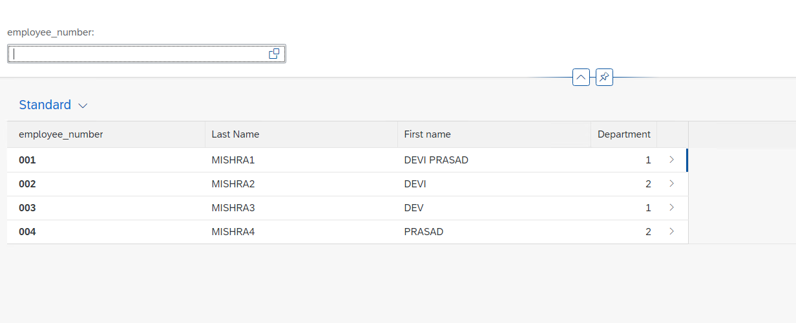Viewport: 796px width, 323px height.
Task: Select the row for MISHRA4
Action: point(348,232)
